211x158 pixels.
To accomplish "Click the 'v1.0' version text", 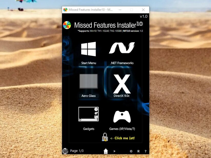I will point(144,16).
